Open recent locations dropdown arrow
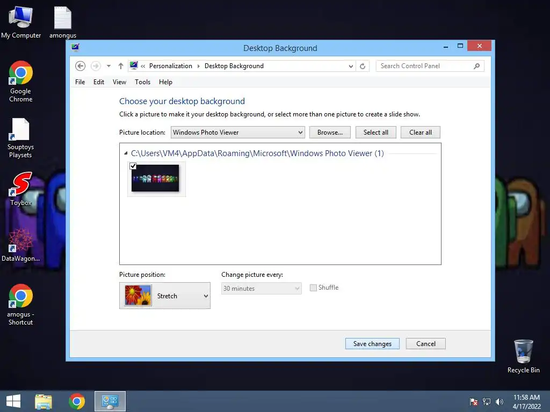 (x=108, y=66)
